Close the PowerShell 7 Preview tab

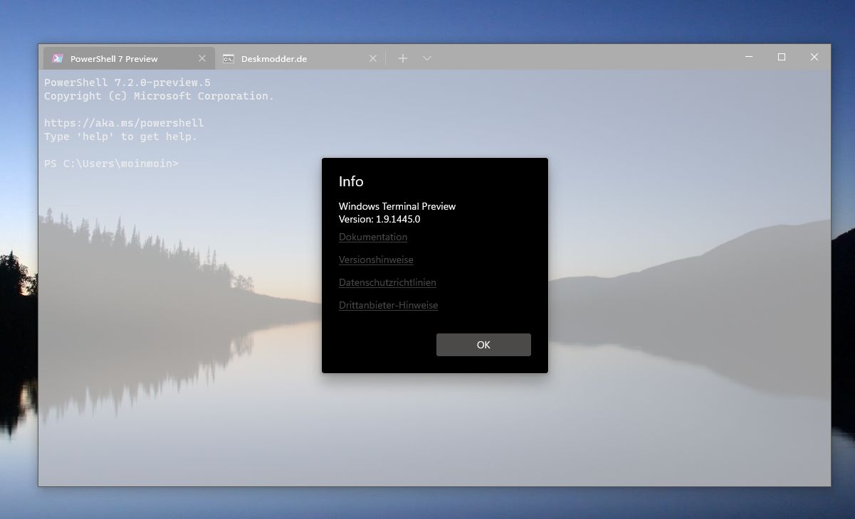(202, 58)
